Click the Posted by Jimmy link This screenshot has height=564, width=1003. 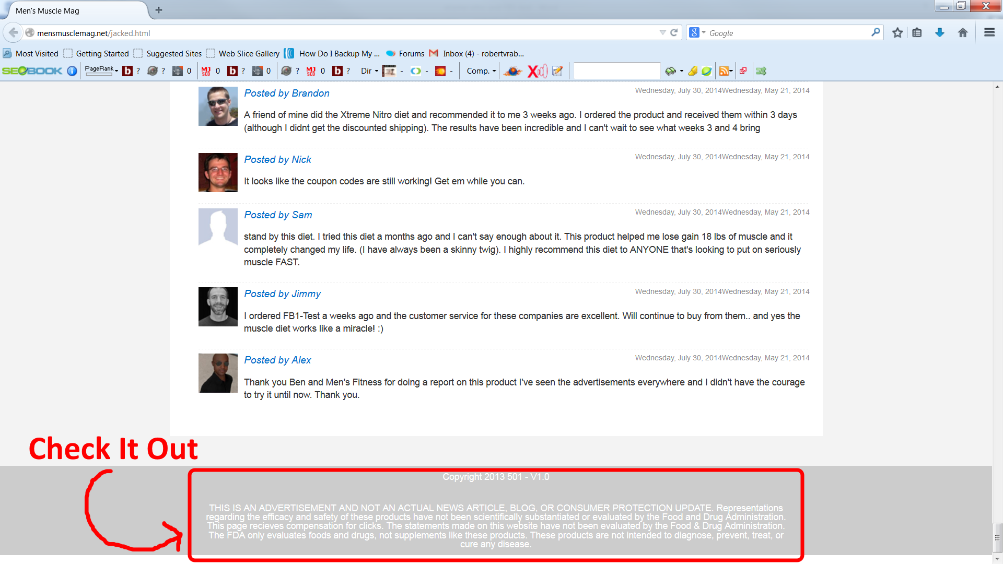click(x=282, y=293)
